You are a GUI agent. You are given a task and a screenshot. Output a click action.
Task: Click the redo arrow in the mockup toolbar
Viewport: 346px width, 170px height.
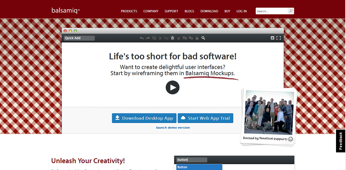point(148,38)
